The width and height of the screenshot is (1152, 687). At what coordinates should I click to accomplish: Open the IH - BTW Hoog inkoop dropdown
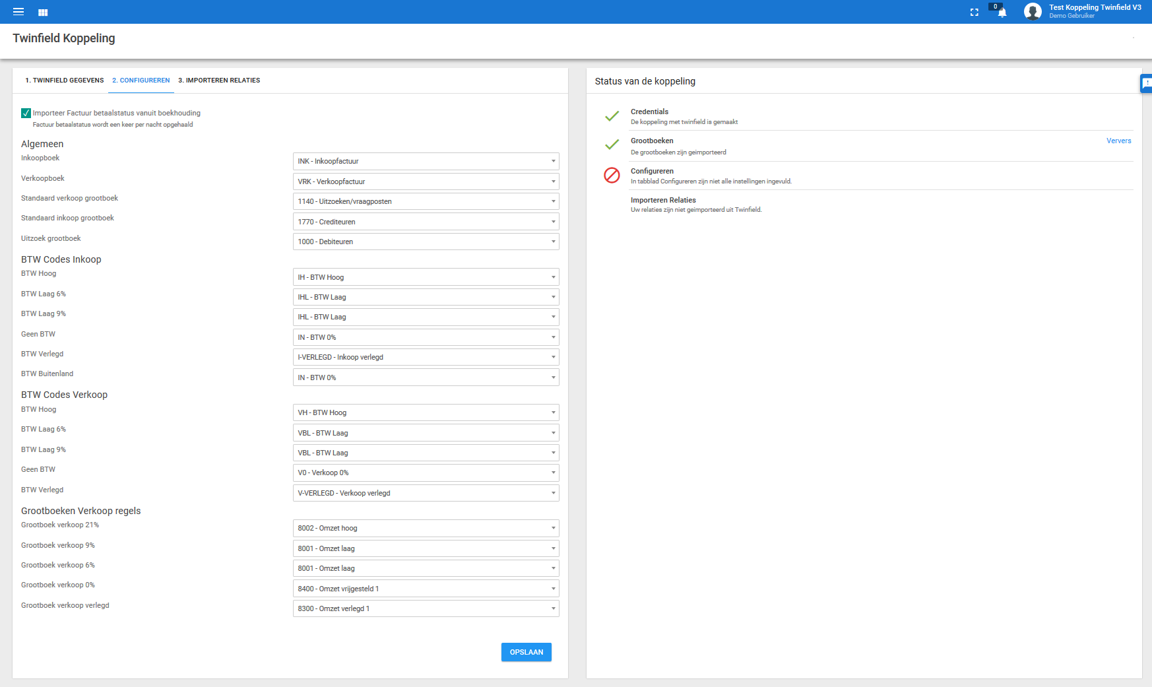tap(426, 277)
